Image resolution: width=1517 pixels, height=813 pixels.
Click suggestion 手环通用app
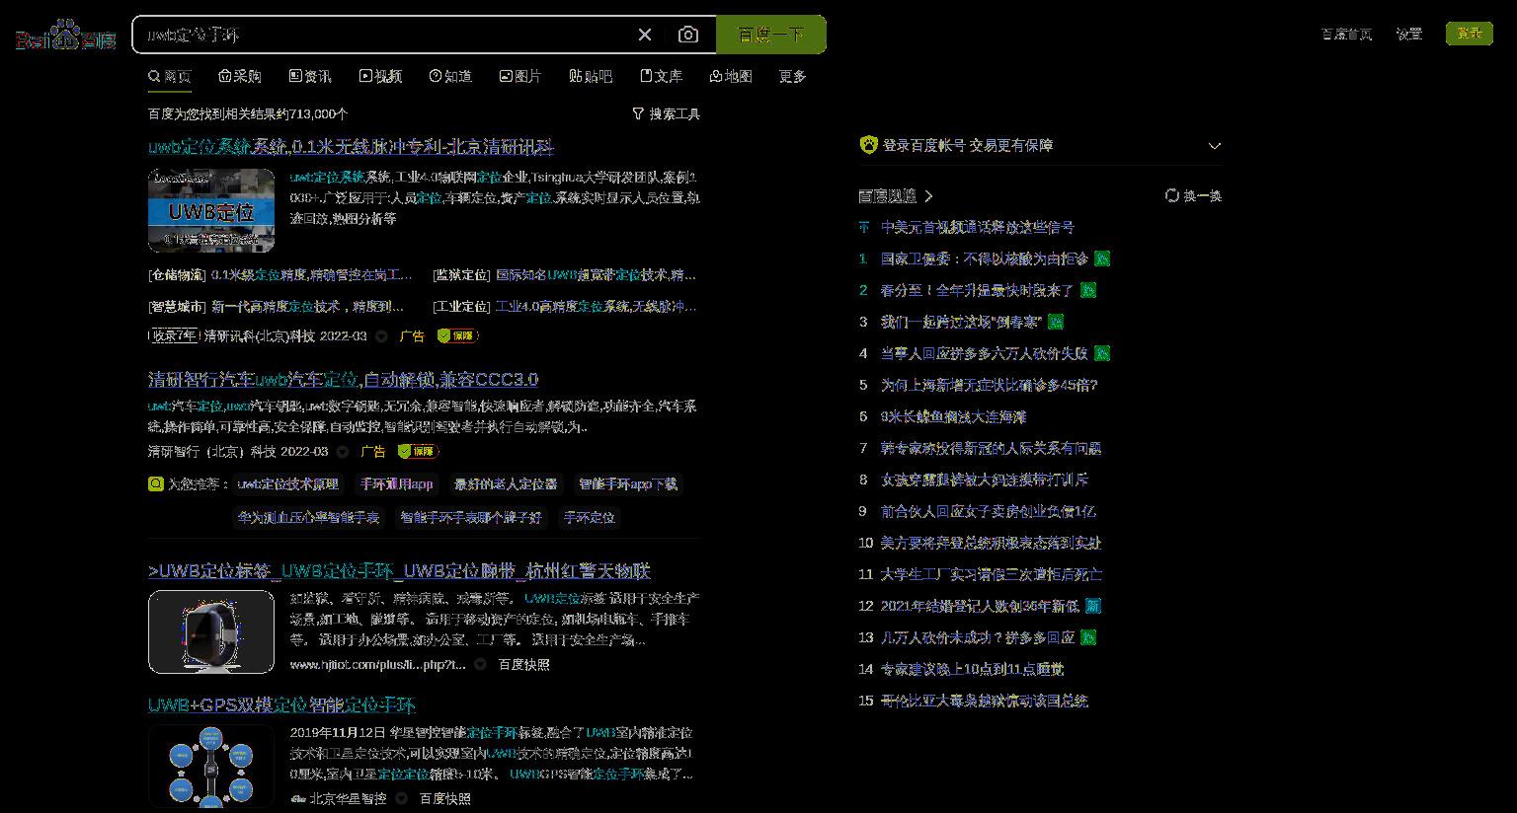397,484
